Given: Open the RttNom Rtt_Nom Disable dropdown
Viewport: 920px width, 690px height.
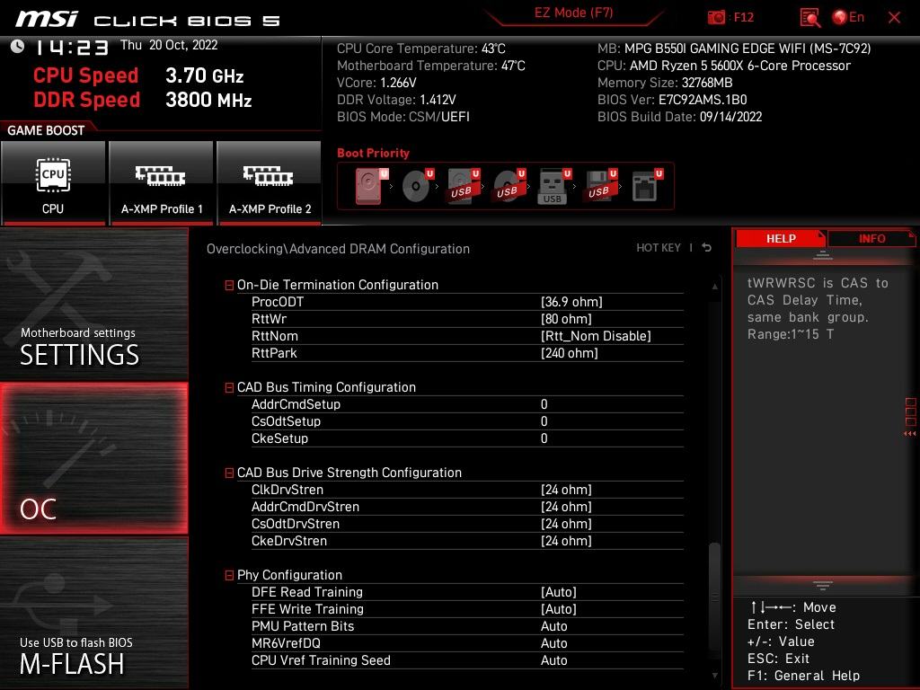Looking at the screenshot, I should (x=596, y=336).
